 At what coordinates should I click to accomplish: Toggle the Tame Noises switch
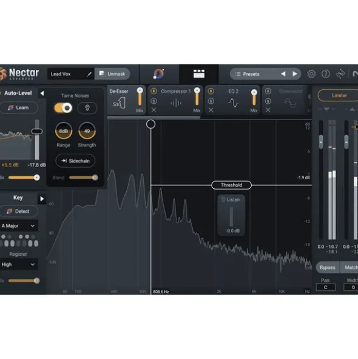[63, 108]
